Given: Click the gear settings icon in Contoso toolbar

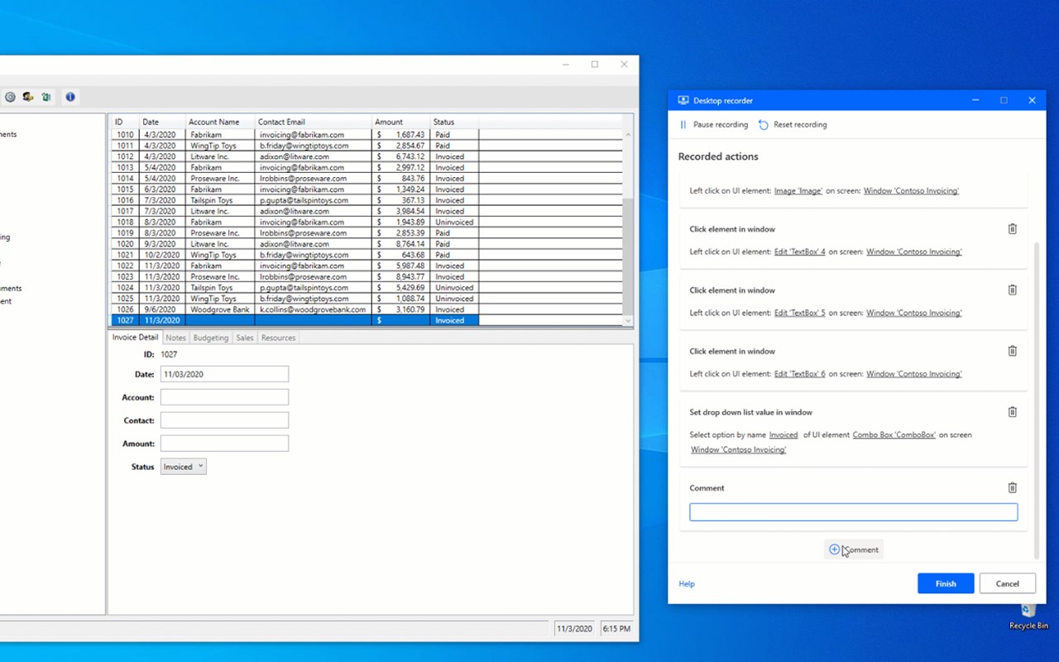Looking at the screenshot, I should point(10,97).
